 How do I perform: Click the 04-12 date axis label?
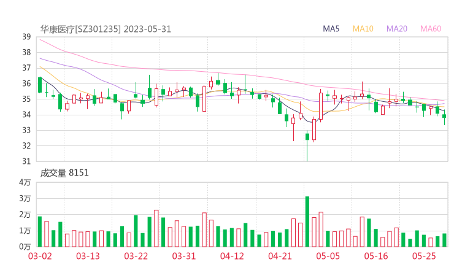pos(232,256)
